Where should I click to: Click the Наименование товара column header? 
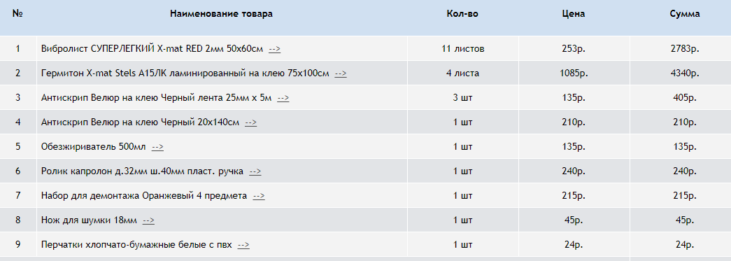point(222,14)
